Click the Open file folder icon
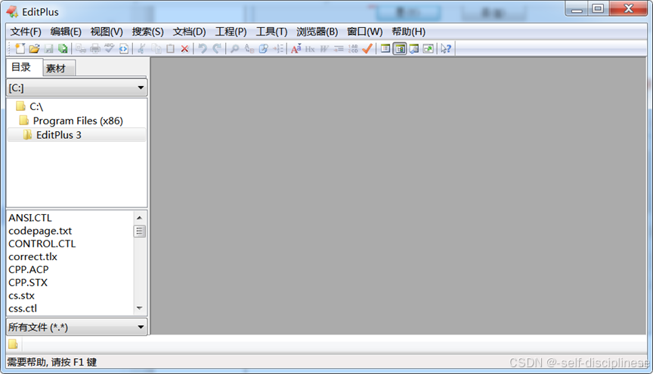The image size is (653, 374). [x=34, y=48]
